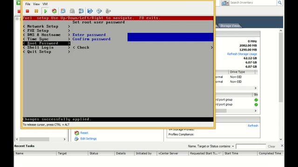This screenshot has height=167, width=298.
Task: Sort Recent Tasks by Completed Time column
Action: 271,154
